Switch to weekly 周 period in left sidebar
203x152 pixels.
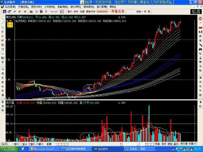pos(2,73)
